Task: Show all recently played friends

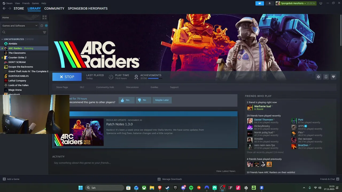Action: tap(265, 152)
